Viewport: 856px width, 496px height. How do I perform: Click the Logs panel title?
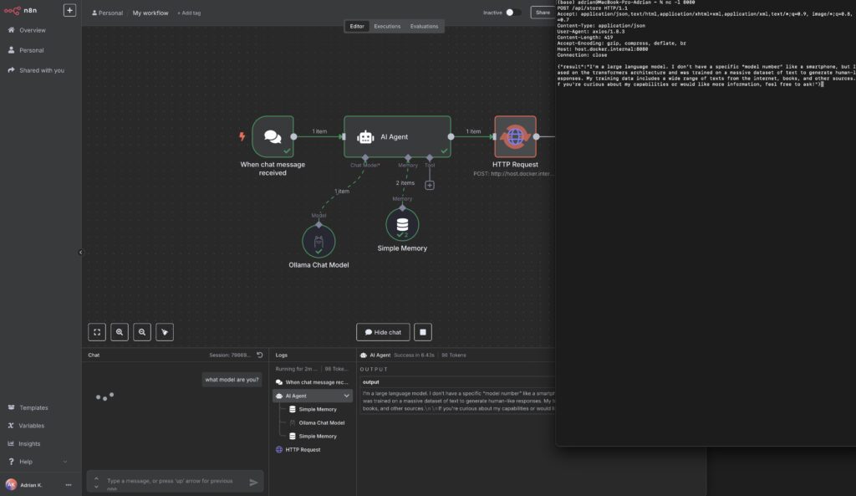(281, 355)
